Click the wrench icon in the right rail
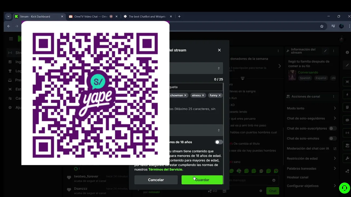The width and height of the screenshot is (351, 197). (347, 158)
